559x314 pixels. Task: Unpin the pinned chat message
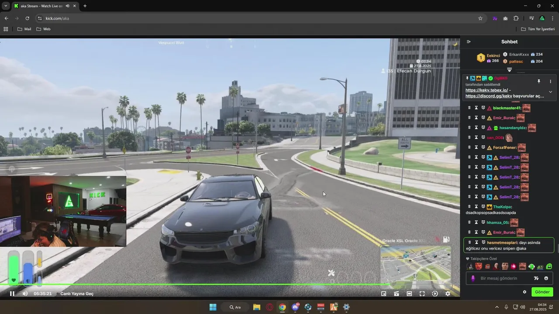(538, 81)
